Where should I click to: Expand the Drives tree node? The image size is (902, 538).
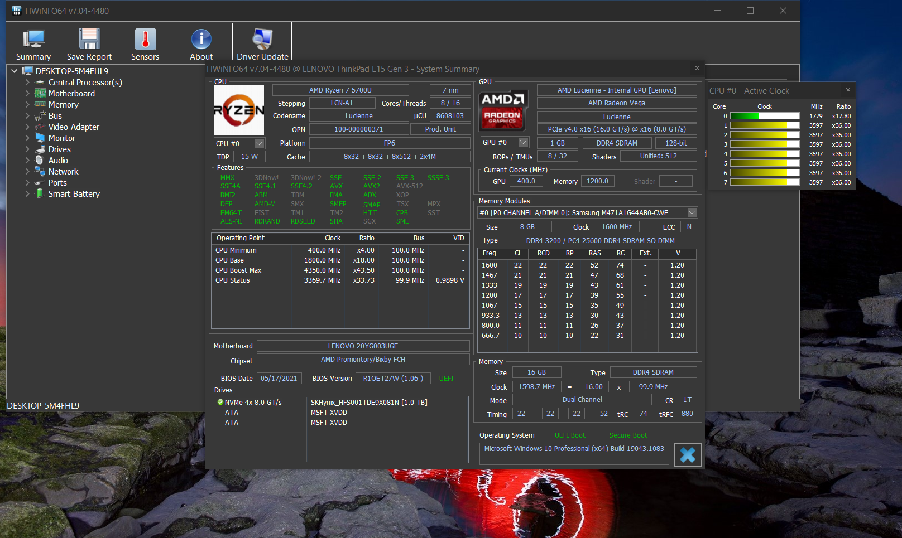pyautogui.click(x=27, y=149)
